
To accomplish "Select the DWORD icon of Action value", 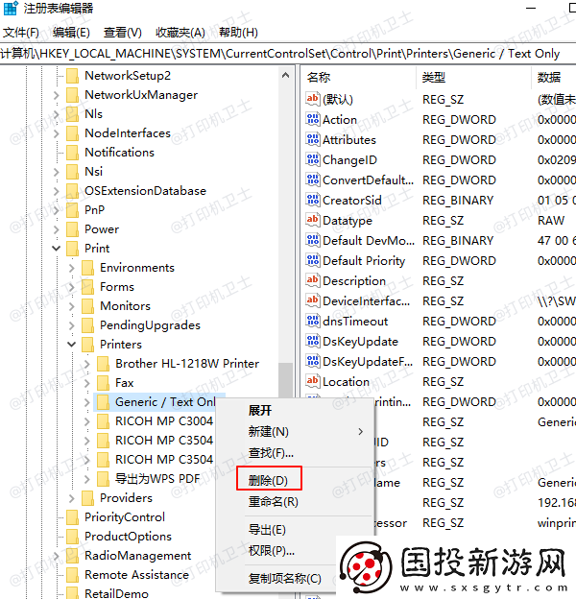I will click(x=312, y=119).
